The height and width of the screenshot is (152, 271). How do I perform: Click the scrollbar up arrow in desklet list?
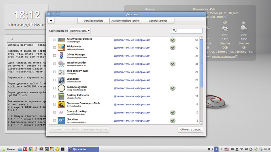point(201,37)
